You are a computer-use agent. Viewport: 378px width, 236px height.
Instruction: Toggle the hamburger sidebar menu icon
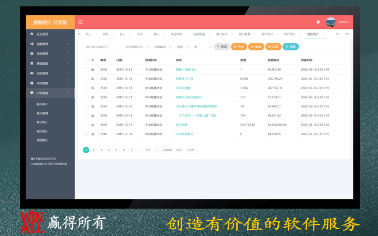80,22
